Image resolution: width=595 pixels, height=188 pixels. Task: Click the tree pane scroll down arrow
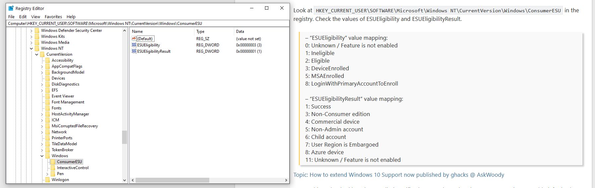(x=125, y=180)
